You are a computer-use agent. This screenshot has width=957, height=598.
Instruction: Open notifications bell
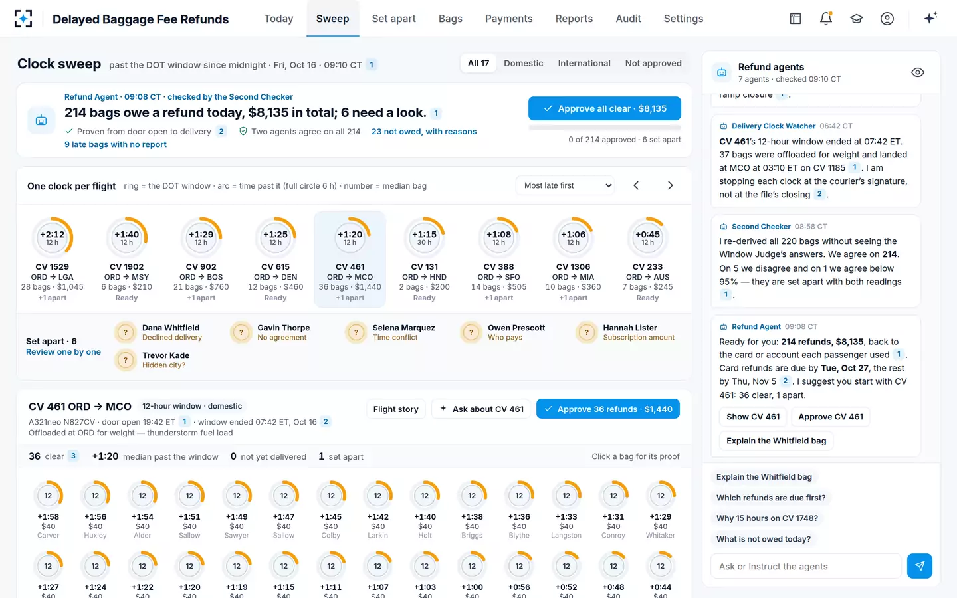[x=826, y=19]
